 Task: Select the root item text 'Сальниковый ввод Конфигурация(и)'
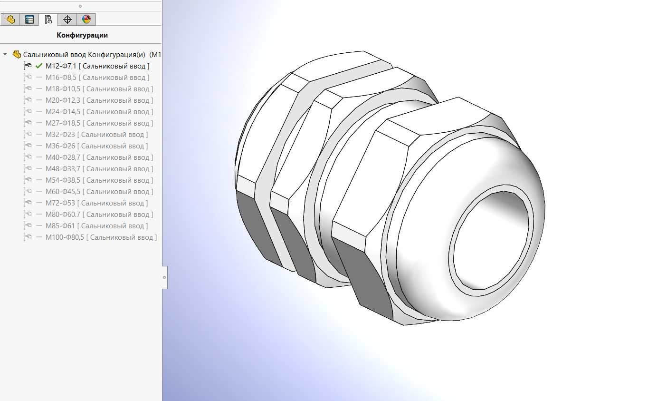(x=84, y=54)
